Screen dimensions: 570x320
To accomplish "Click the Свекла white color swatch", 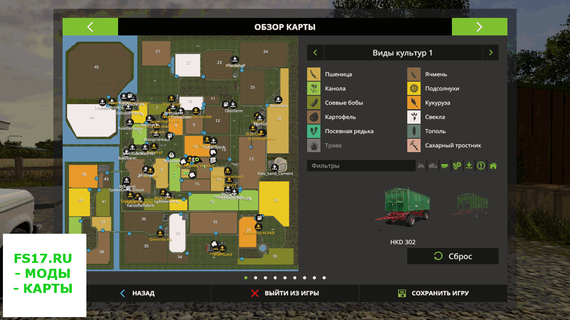I will [x=414, y=117].
